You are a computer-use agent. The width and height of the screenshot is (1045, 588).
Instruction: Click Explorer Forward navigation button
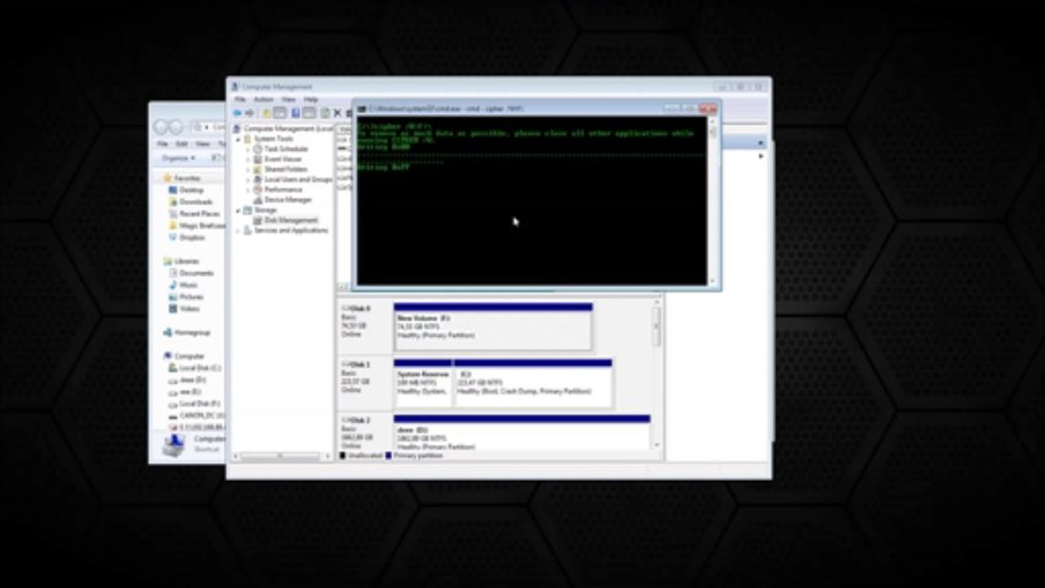[x=176, y=127]
